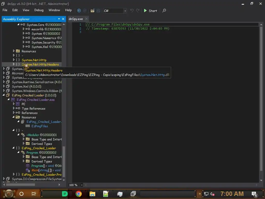The image size is (265, 199).
Task: Click the navigate backward arrow icon
Action: pos(79,11)
